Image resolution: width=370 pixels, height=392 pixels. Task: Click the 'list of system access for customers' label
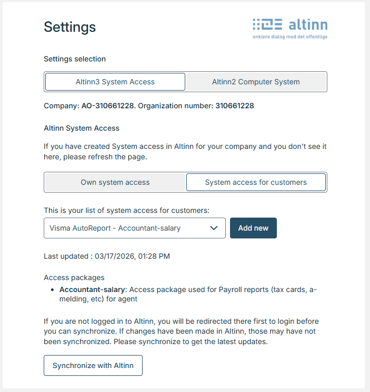pos(126,210)
